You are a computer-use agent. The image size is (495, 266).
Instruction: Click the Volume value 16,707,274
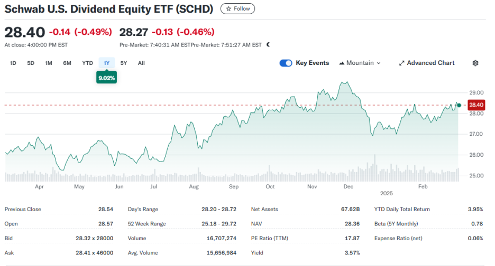(221, 238)
